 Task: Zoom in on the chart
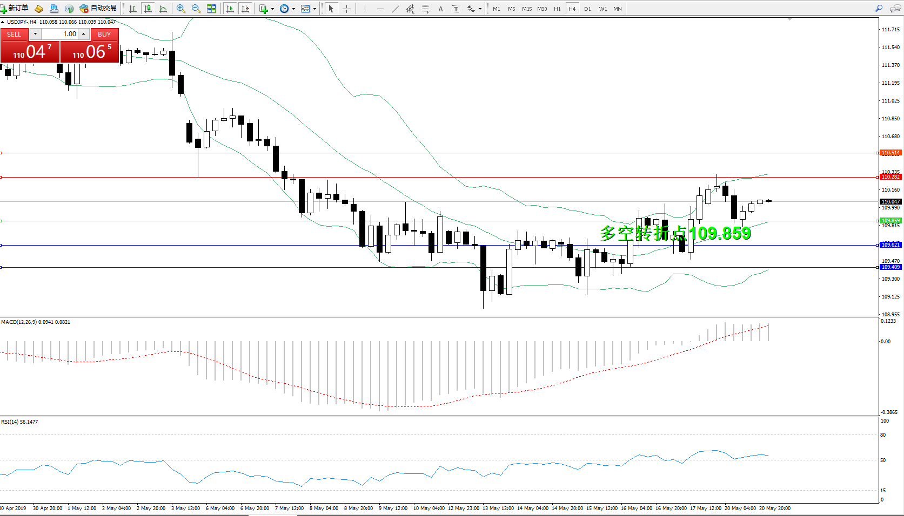pyautogui.click(x=181, y=9)
